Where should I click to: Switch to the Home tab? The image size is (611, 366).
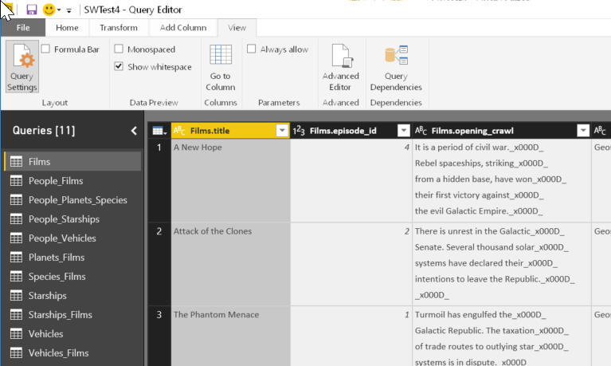[x=67, y=28]
